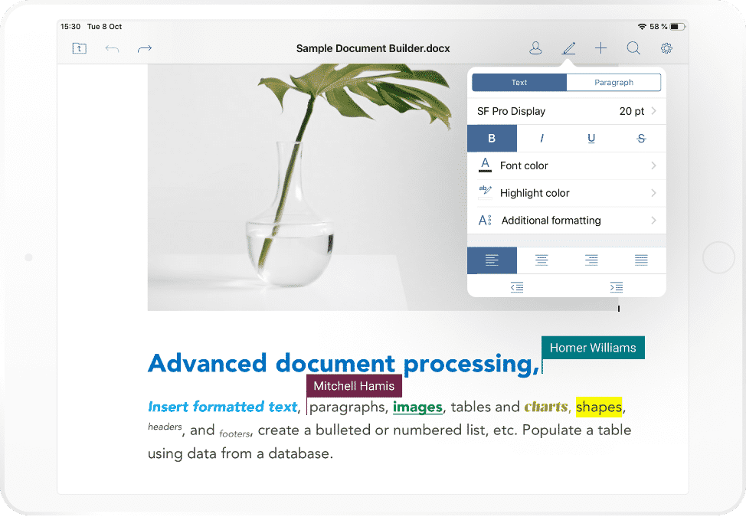Select the Text tab

click(x=519, y=82)
